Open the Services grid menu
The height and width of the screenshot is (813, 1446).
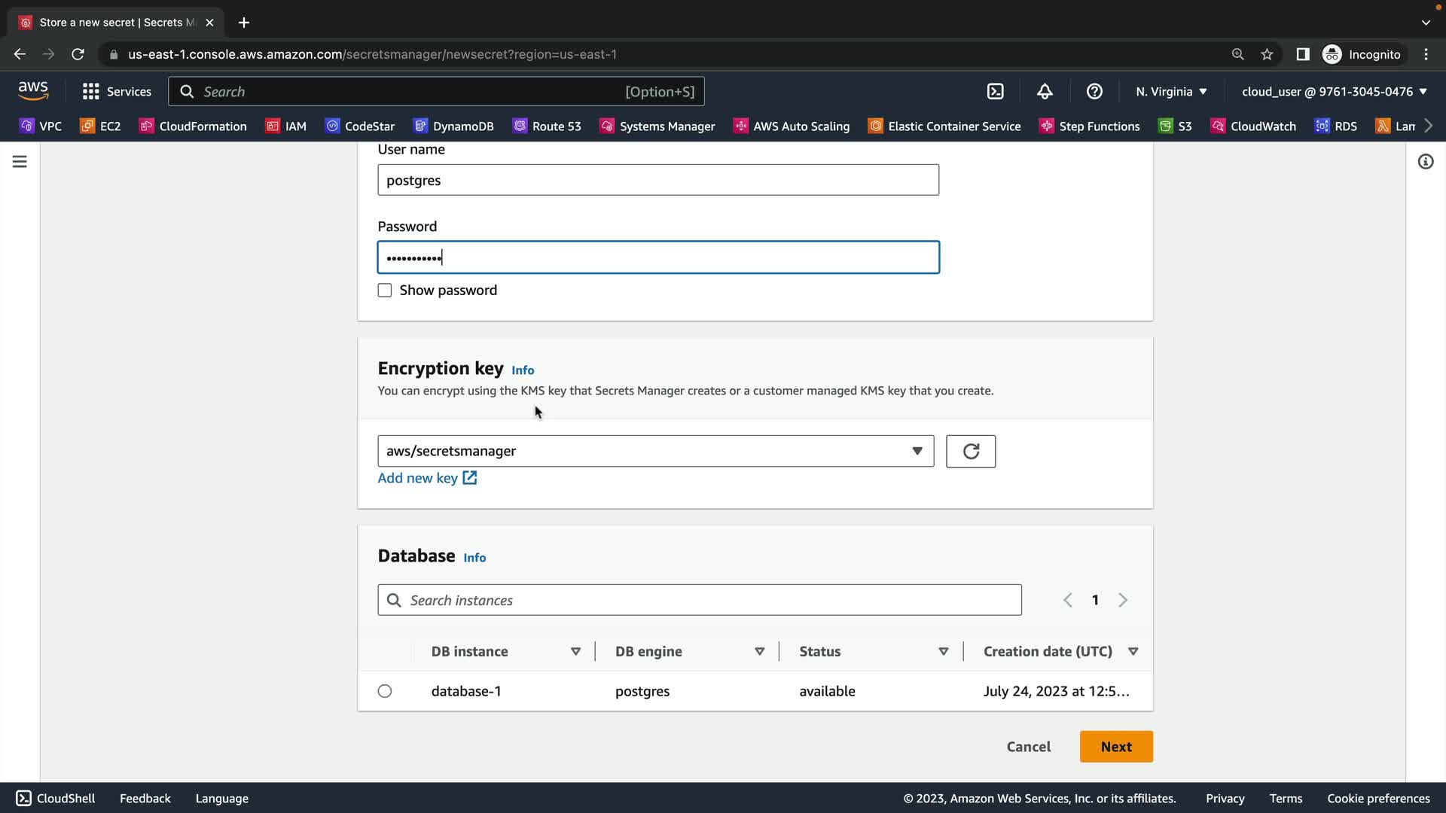(x=117, y=91)
